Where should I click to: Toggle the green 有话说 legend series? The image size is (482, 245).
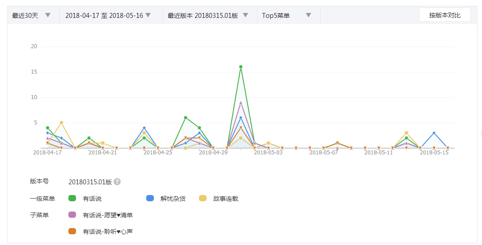[x=72, y=198]
